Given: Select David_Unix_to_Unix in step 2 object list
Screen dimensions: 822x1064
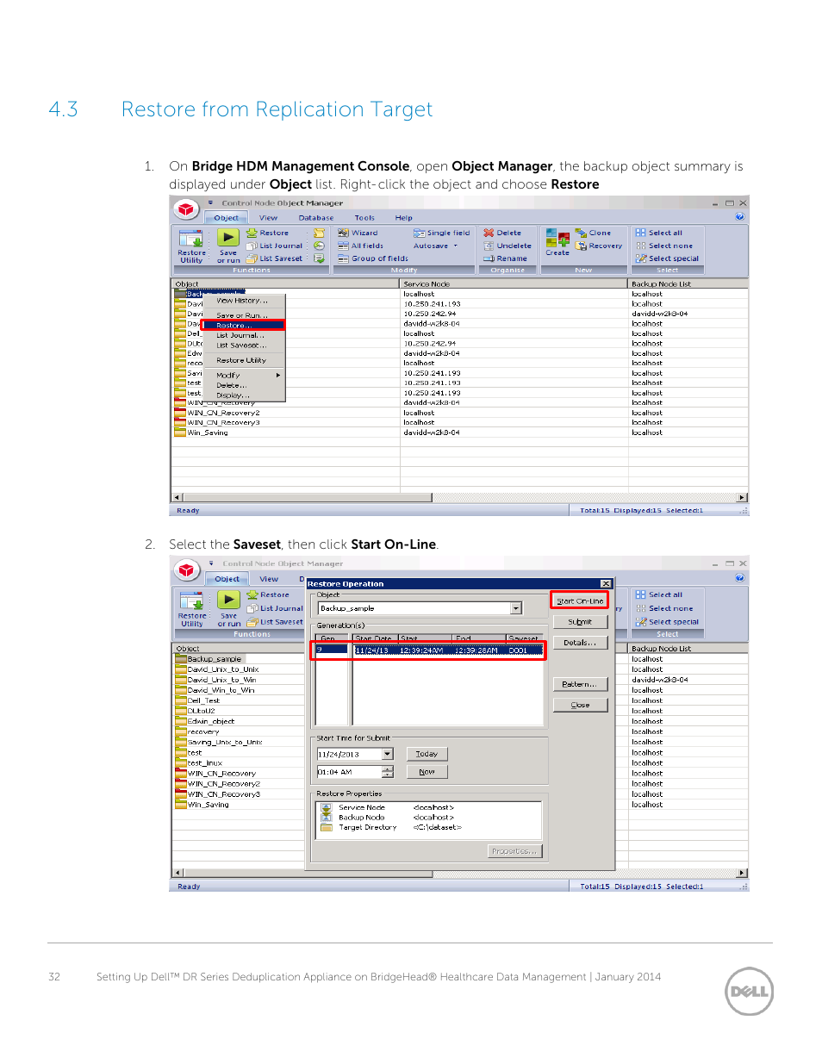Looking at the screenshot, I should [223, 669].
